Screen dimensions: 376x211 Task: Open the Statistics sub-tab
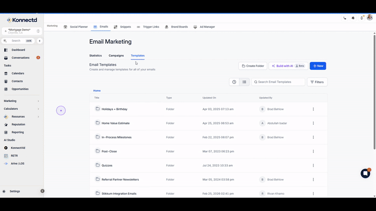click(x=95, y=55)
